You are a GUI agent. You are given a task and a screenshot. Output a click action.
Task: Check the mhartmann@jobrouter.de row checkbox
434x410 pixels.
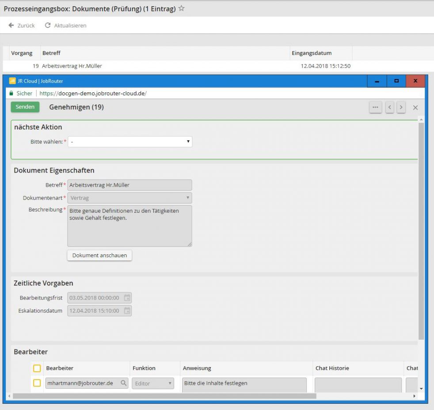point(37,383)
